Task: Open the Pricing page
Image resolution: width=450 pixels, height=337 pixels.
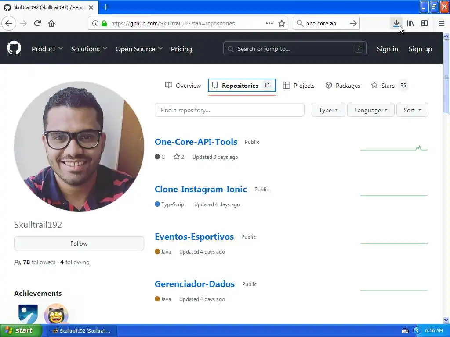Action: click(181, 49)
